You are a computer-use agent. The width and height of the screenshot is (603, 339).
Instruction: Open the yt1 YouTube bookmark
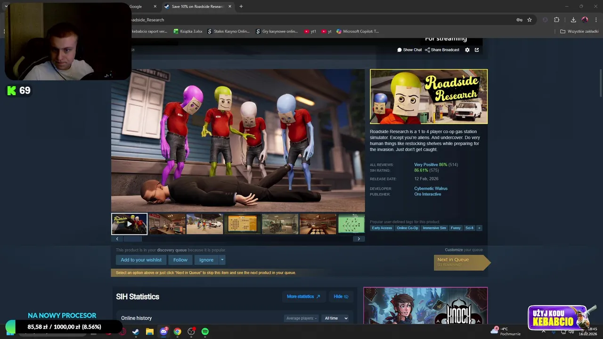coord(310,32)
